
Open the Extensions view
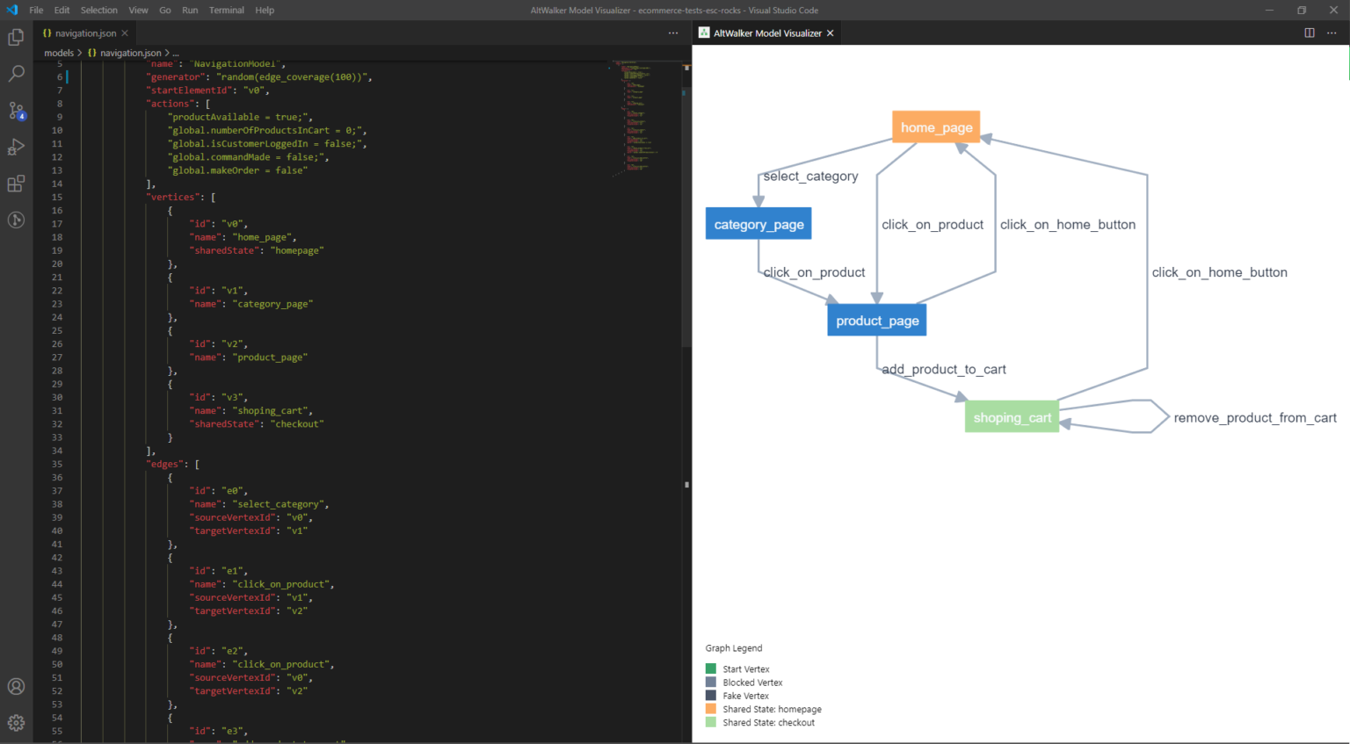pyautogui.click(x=16, y=183)
